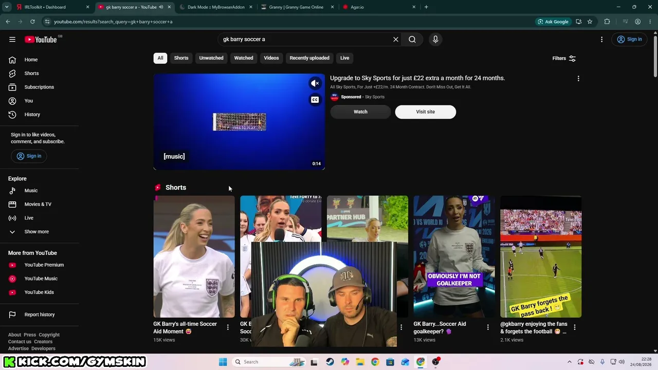Screen dimensions: 658x370
Task: Click the Watch button on the ad
Action: click(x=360, y=112)
